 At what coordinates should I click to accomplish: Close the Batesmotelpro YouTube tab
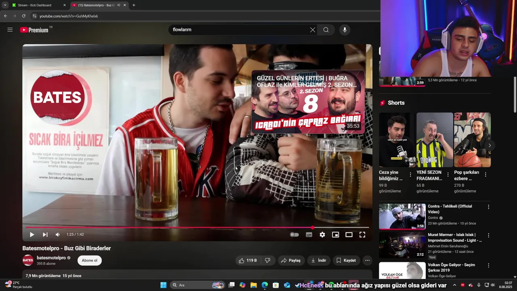click(x=125, y=5)
